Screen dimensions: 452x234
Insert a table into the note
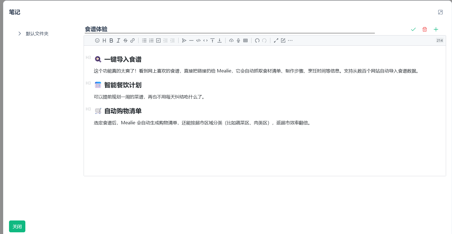coord(245,41)
